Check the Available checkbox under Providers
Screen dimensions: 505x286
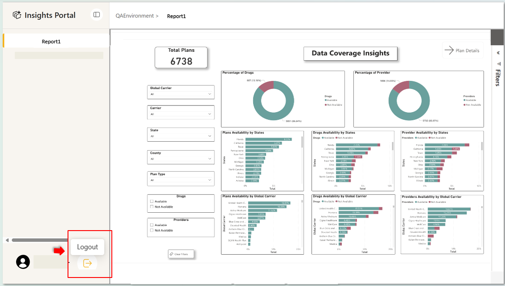tap(152, 225)
